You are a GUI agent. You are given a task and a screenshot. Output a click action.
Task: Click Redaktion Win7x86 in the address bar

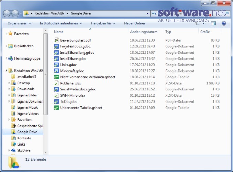point(49,13)
